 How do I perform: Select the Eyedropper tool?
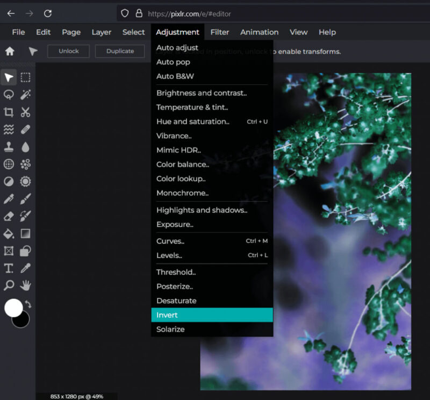coord(25,267)
